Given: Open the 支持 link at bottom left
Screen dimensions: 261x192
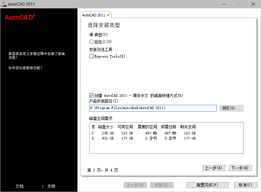Looking at the screenshot, I should click(x=51, y=186).
